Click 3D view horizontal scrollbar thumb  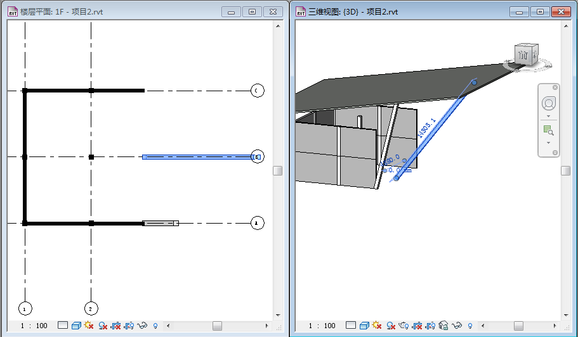(518, 326)
